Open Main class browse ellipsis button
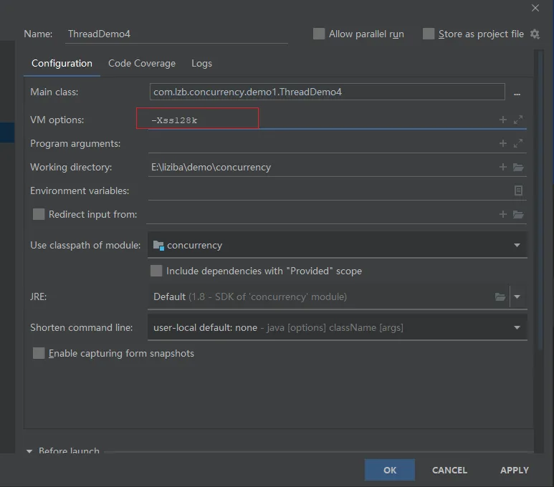This screenshot has width=554, height=487. 517,92
